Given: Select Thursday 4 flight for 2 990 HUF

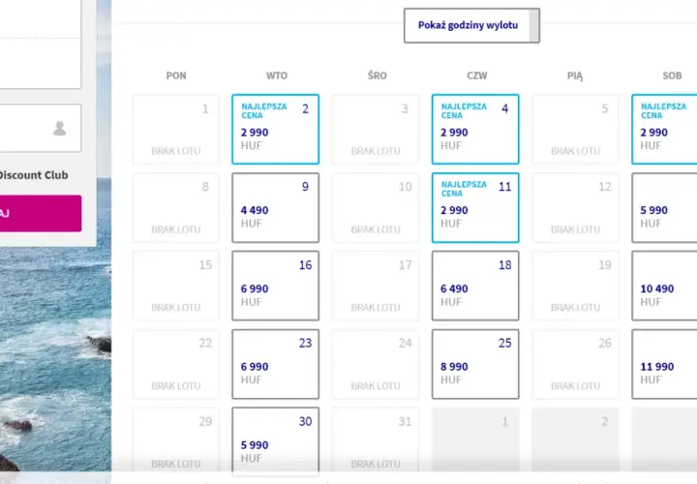Looking at the screenshot, I should [x=475, y=129].
